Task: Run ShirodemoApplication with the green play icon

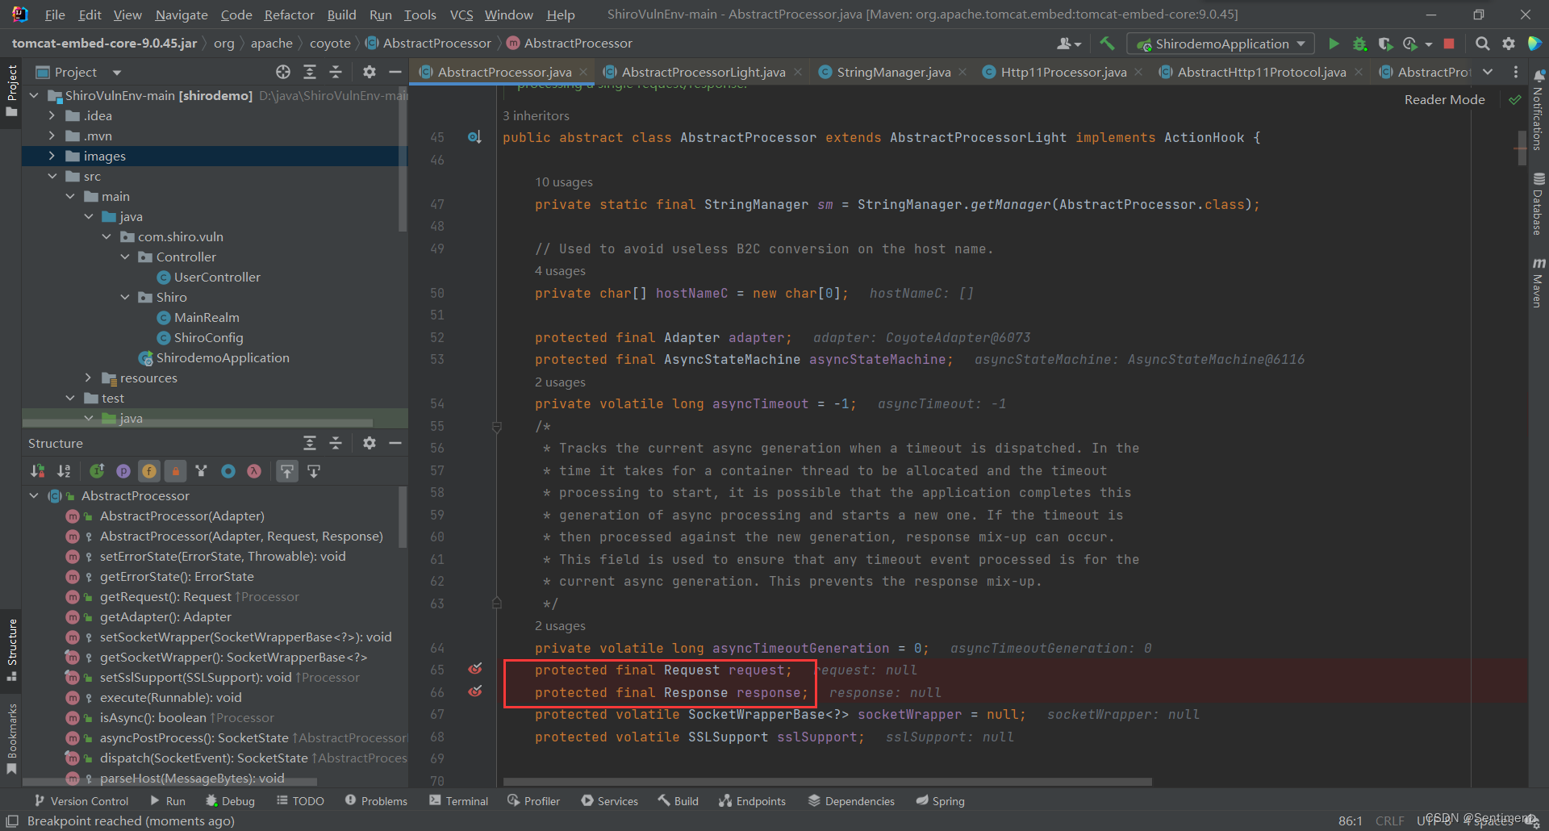Action: click(x=1334, y=44)
